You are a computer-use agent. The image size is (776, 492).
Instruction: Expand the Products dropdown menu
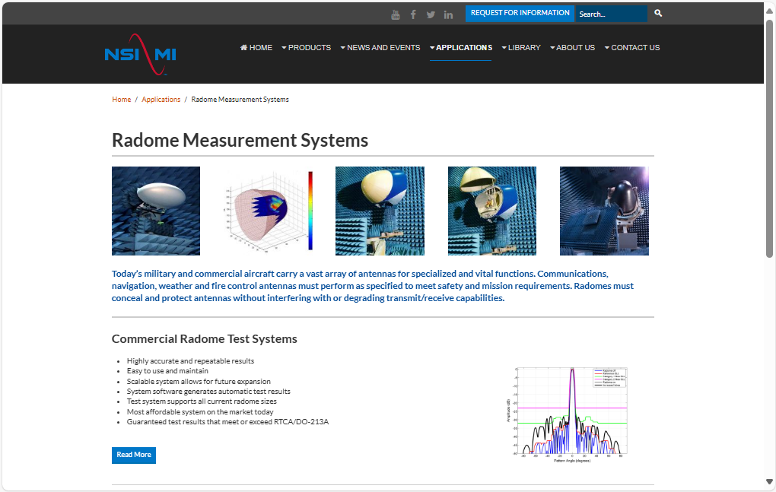[306, 48]
